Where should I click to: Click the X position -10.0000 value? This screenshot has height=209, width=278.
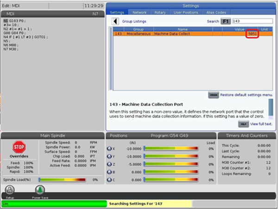pyautogui.click(x=134, y=149)
